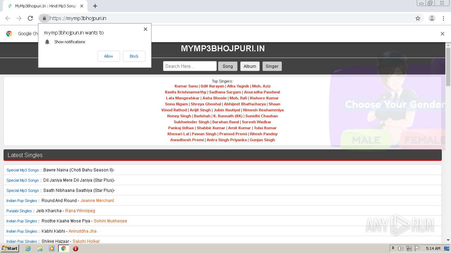Screen dimensions: 451x253
Task: Open the Darshan Raval singer link
Action: [x=225, y=122]
